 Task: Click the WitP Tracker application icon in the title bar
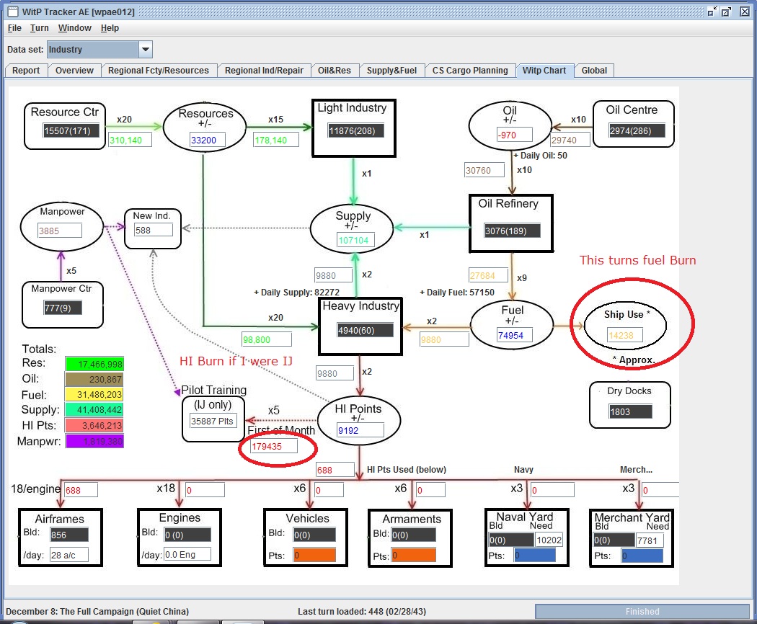[x=14, y=12]
